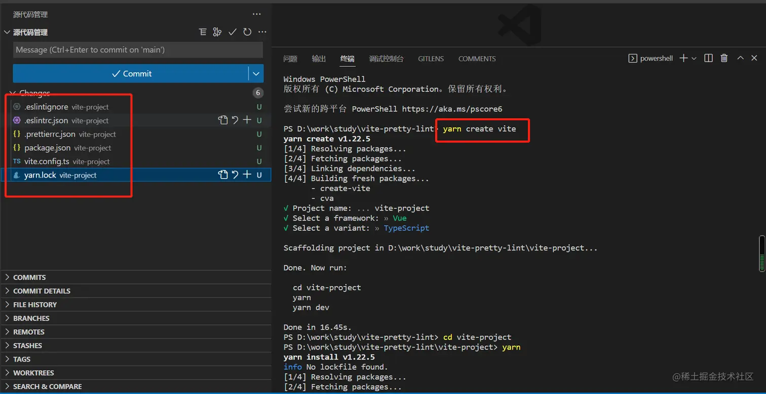Select yarn.lock in the Changes list
Image resolution: width=766 pixels, height=394 pixels.
(x=136, y=175)
